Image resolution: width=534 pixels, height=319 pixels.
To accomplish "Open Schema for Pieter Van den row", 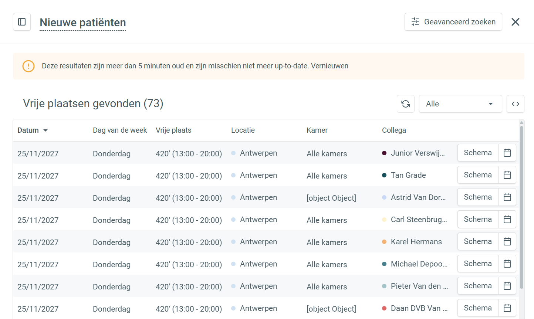I will coord(478,286).
